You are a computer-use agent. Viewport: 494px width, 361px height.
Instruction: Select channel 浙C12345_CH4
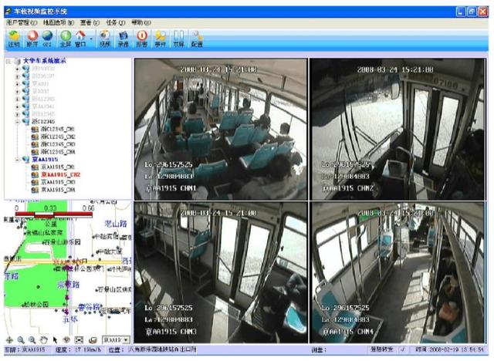click(58, 152)
